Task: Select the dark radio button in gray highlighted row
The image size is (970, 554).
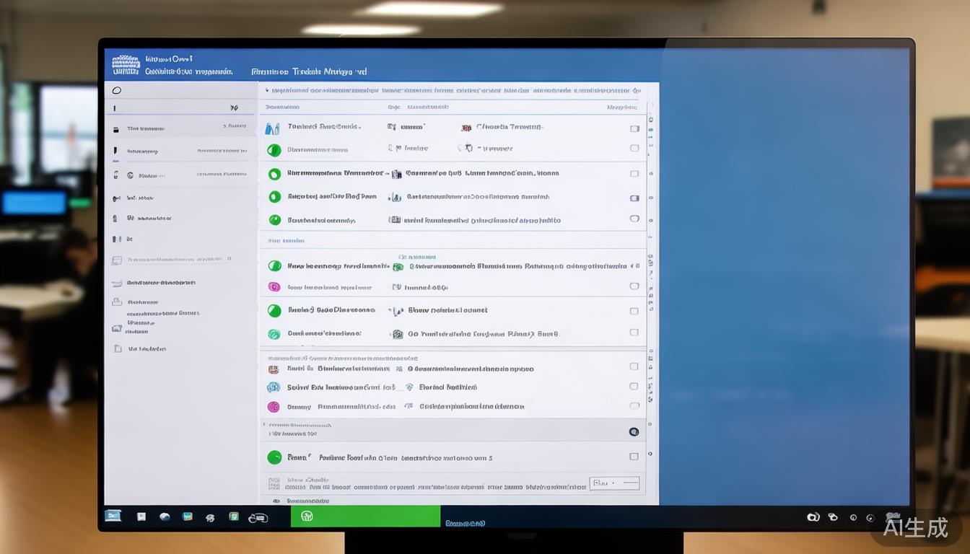Action: [634, 431]
